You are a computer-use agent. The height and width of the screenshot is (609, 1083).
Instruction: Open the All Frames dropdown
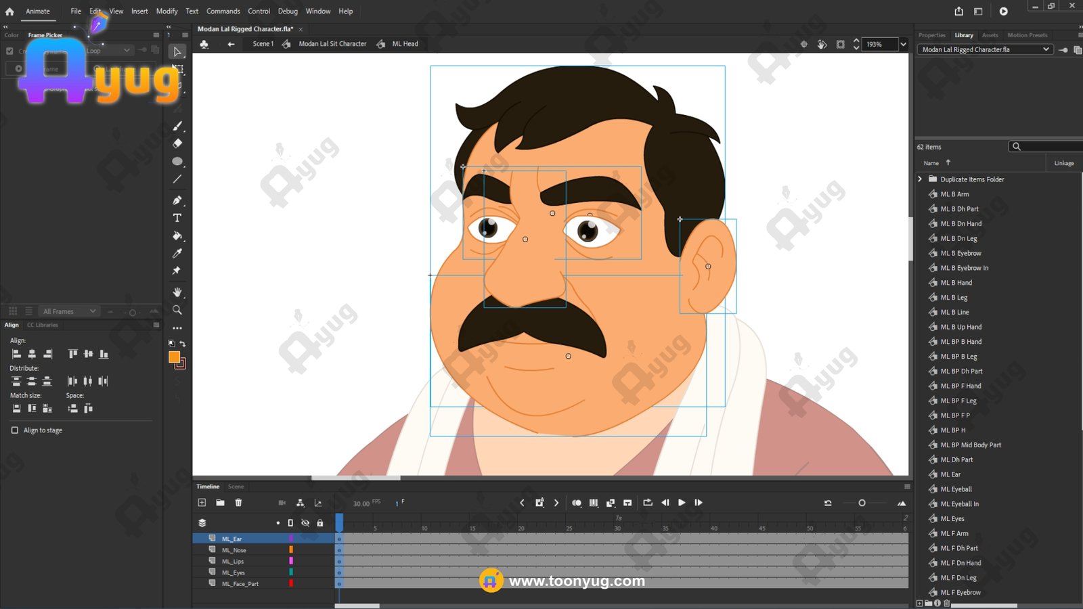tap(70, 311)
